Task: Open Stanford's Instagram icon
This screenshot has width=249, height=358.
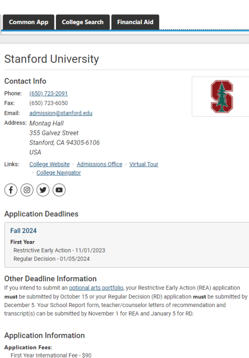Action: click(x=27, y=190)
